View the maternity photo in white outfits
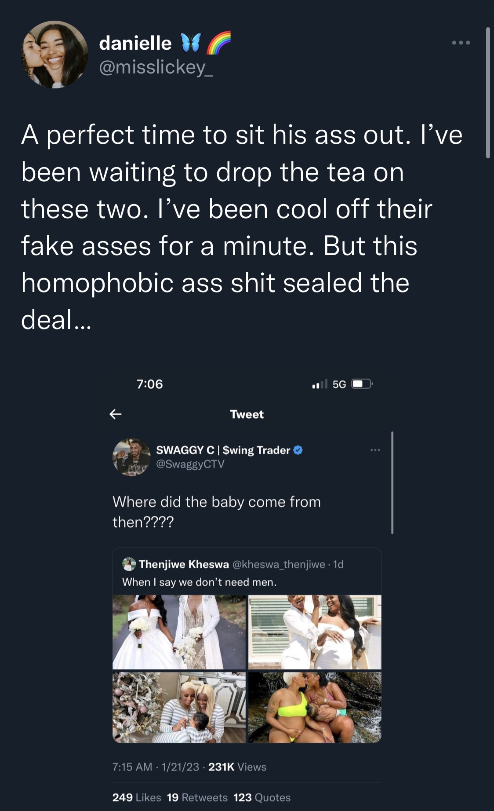This screenshot has width=494, height=811. pos(315,632)
